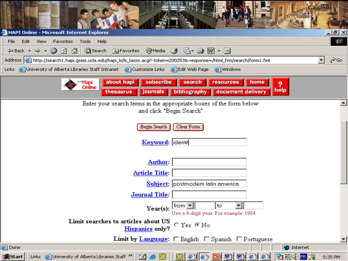
Task: Open the Forward button history dropdown arrow
Action: tap(45, 51)
